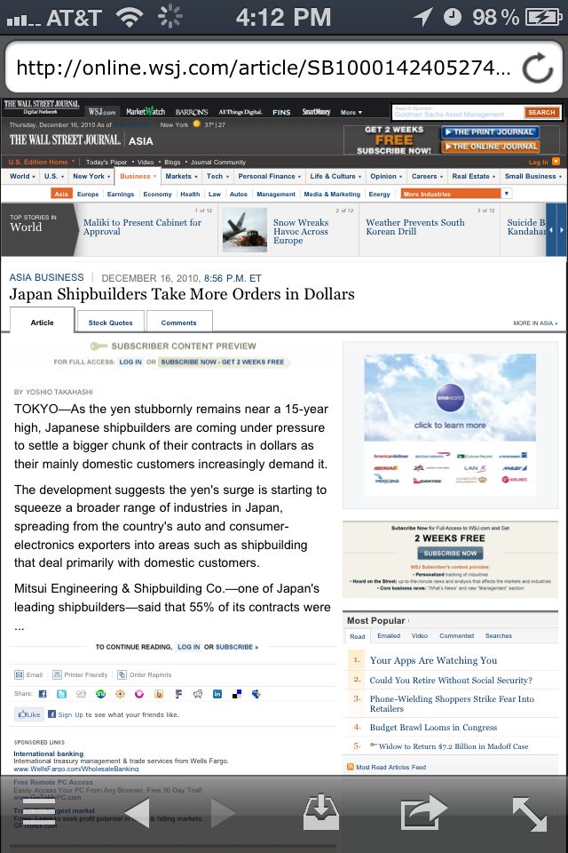The width and height of the screenshot is (568, 853).
Task: Click the Order Reprints icon
Action: tap(122, 674)
